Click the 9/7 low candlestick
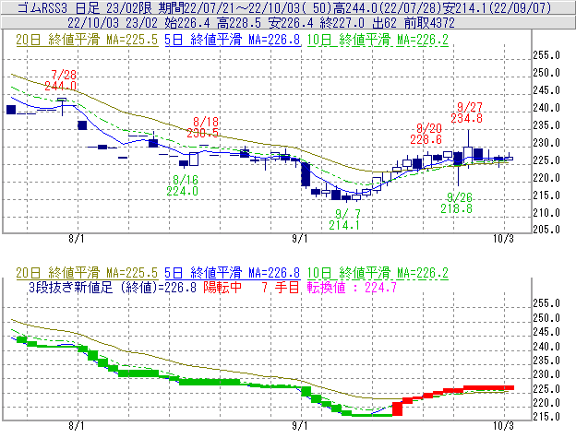The width and height of the screenshot is (576, 438). 346,198
